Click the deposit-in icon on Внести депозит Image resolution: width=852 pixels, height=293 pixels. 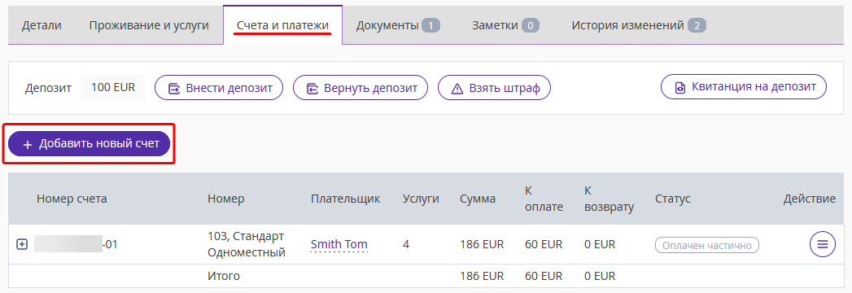(x=174, y=88)
